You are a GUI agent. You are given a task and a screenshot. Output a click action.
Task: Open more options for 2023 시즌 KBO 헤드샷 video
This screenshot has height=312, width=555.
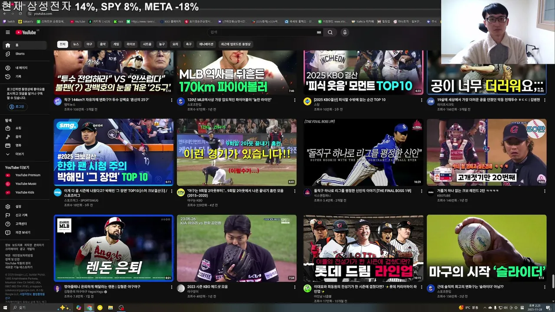[295, 287]
